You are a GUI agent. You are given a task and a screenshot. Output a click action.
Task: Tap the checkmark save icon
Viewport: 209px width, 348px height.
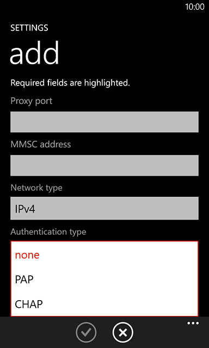[86, 332]
